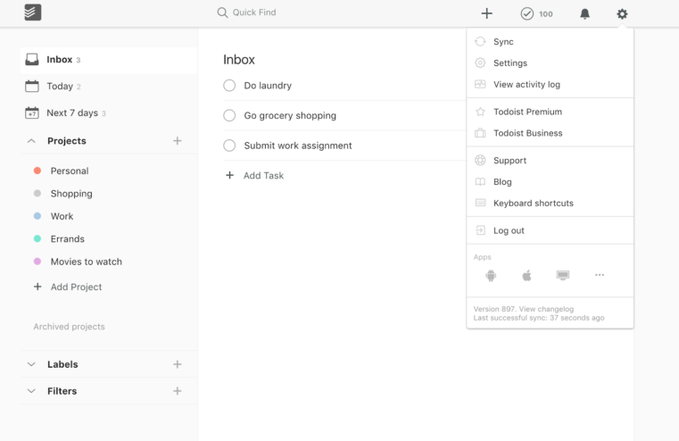
Task: Open the Personal project name
Action: [70, 171]
